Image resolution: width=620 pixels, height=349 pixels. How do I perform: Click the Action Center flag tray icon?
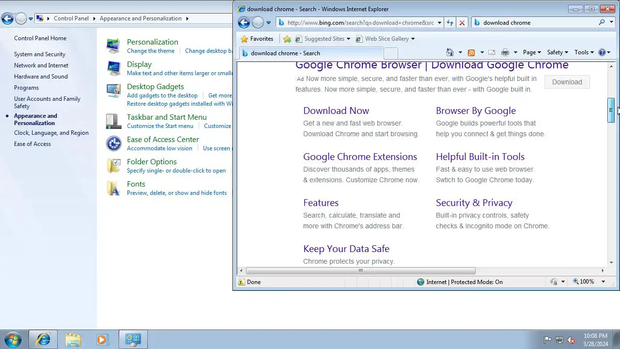click(x=547, y=340)
